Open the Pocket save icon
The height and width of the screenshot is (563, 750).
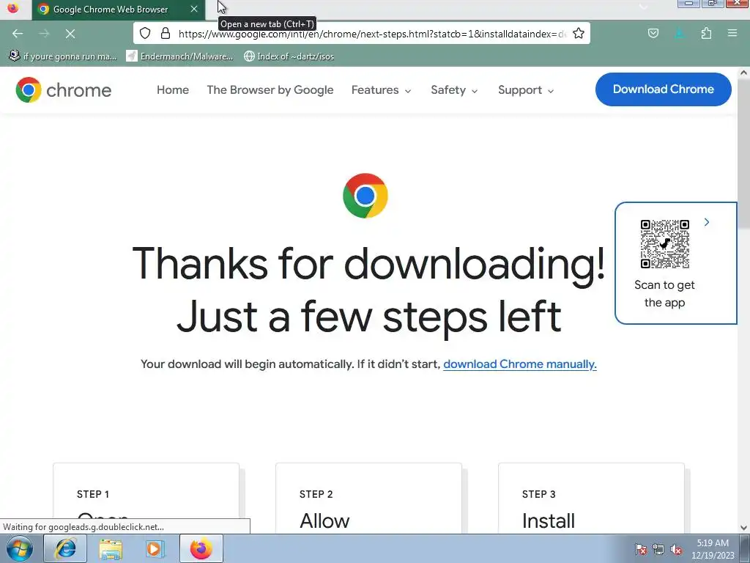coord(653,33)
